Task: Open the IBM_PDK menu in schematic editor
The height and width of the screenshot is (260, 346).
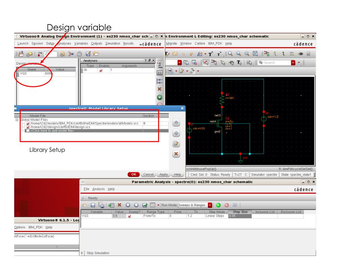Action: coord(215,44)
